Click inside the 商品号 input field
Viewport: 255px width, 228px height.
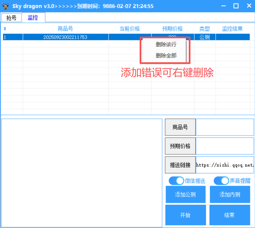point(224,127)
